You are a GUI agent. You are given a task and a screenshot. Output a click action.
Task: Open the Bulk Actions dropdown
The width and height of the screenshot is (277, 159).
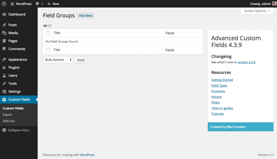(58, 60)
